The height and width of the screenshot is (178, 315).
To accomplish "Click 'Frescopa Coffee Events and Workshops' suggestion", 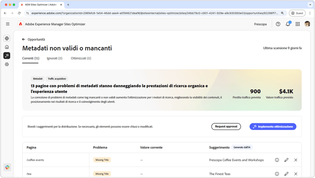I will 236,160.
